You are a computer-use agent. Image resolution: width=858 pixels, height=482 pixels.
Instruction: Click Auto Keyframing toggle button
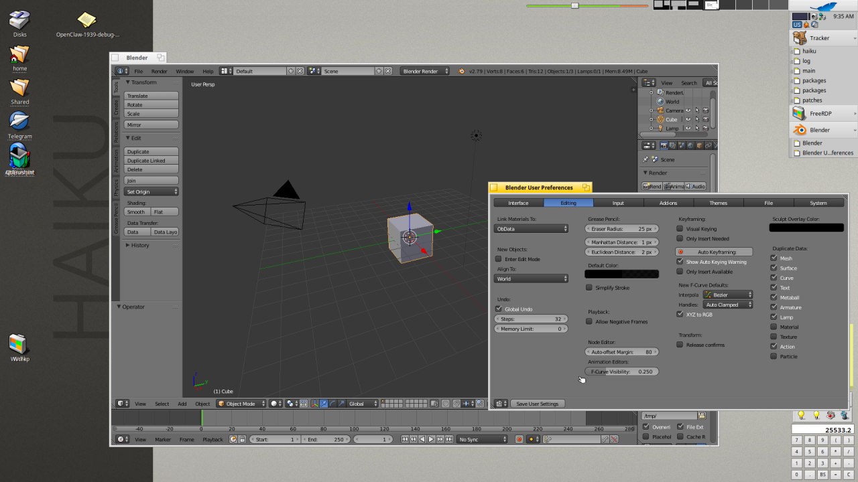coord(714,252)
